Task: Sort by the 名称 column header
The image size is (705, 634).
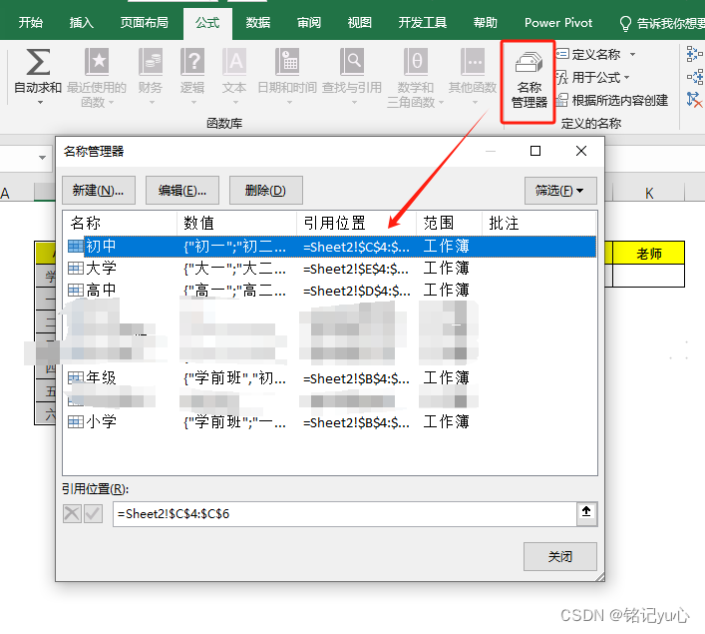Action: click(x=120, y=223)
